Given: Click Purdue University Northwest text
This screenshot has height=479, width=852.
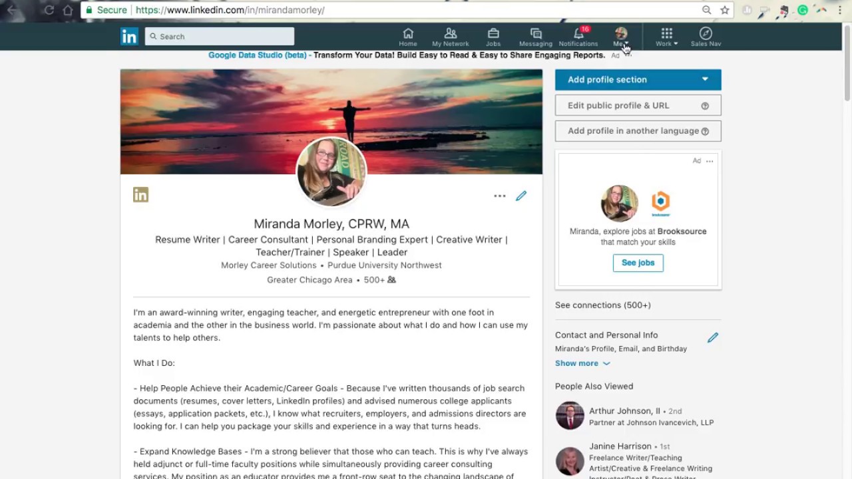Looking at the screenshot, I should (385, 265).
